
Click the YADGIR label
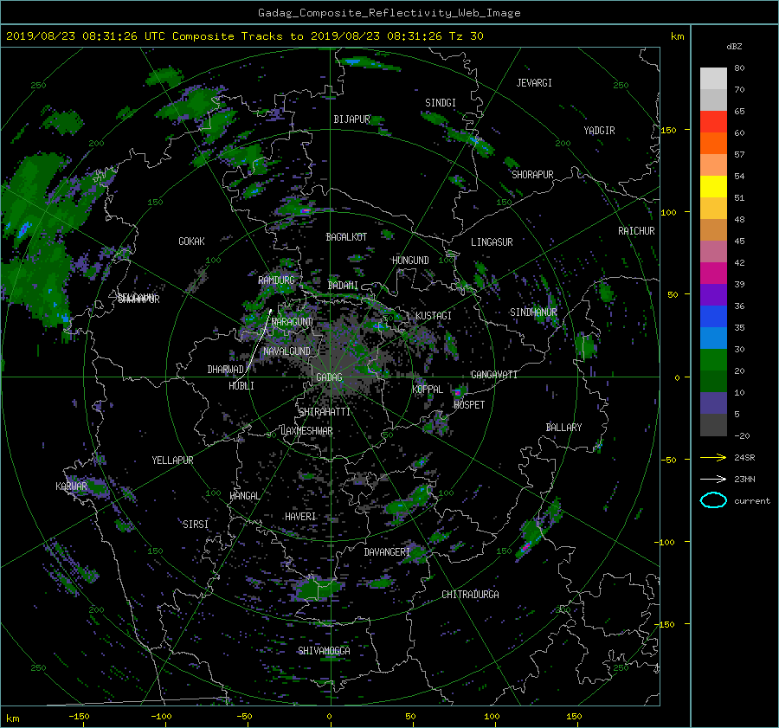[599, 131]
